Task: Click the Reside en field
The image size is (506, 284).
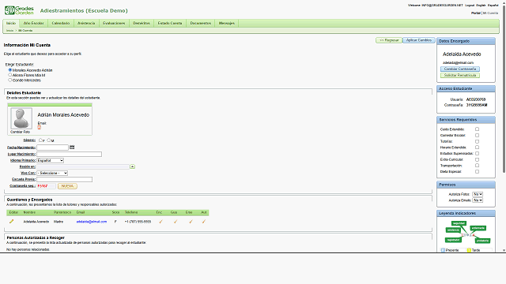Action: pyautogui.click(x=83, y=166)
